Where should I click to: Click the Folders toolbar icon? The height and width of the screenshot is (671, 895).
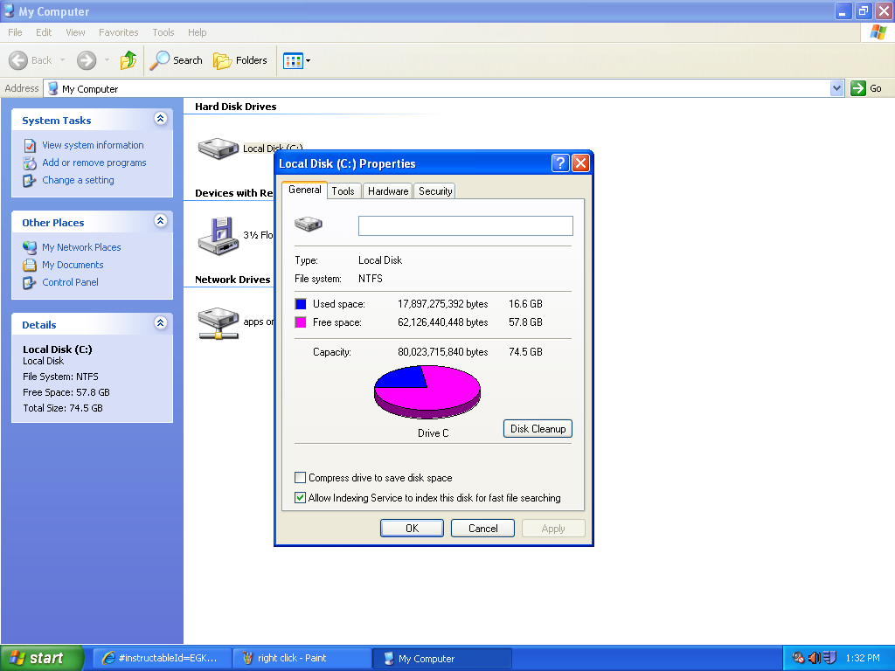click(x=224, y=60)
